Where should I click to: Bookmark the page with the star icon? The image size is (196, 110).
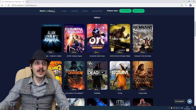pyautogui.click(x=182, y=5)
